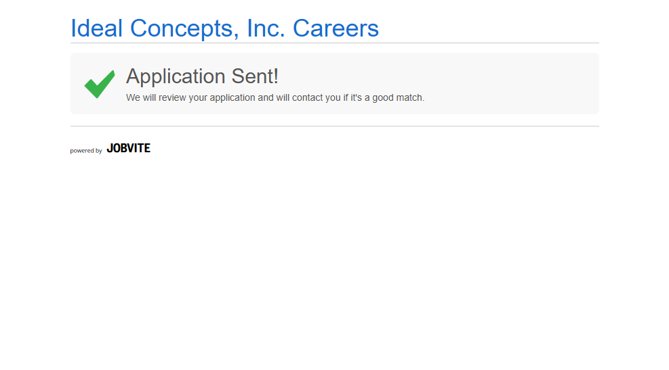The height and width of the screenshot is (370, 669).
Task: Click the divider line above the Jobvite footer
Action: point(335,126)
